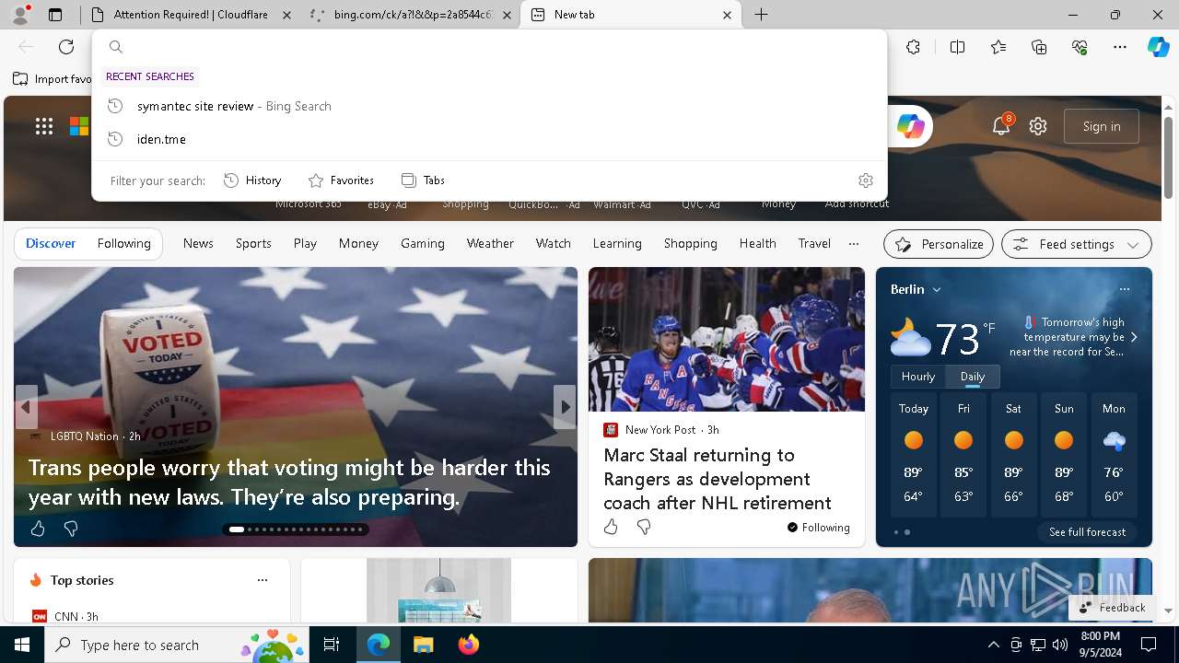Click the Personalize button
Screen dimensions: 1179x663
pos(939,244)
